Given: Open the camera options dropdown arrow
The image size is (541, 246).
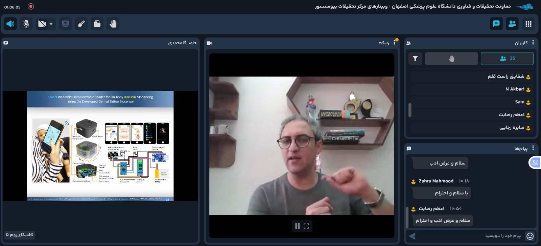Looking at the screenshot, I should click(51, 24).
